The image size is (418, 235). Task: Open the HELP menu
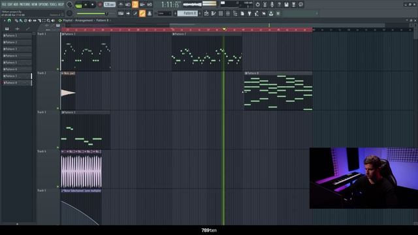[x=61, y=5]
